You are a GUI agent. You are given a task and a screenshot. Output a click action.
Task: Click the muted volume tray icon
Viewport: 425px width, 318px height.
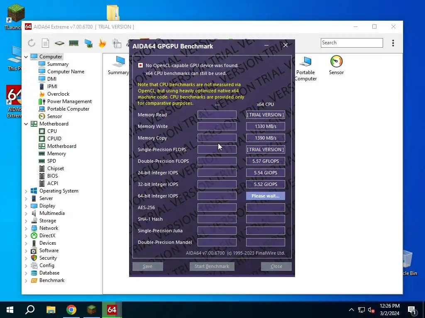(x=371, y=310)
